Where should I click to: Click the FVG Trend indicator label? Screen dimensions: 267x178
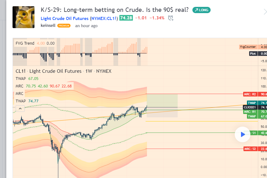(x=25, y=43)
